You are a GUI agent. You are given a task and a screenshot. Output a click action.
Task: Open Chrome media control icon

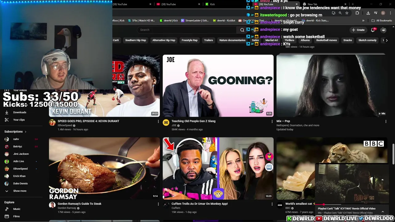coord(376,13)
